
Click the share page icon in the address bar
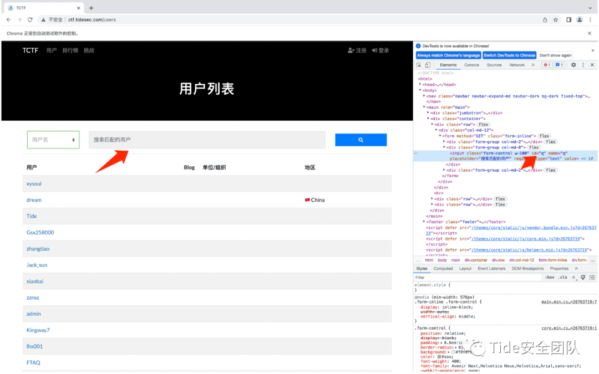point(545,20)
